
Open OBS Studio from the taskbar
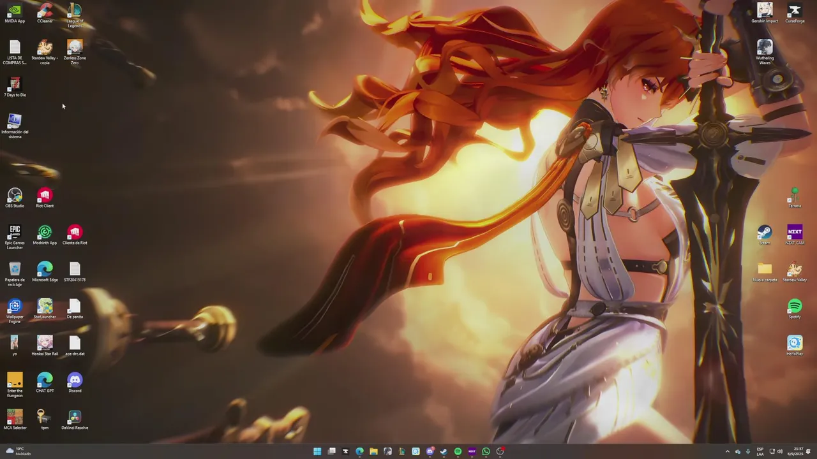pos(500,451)
